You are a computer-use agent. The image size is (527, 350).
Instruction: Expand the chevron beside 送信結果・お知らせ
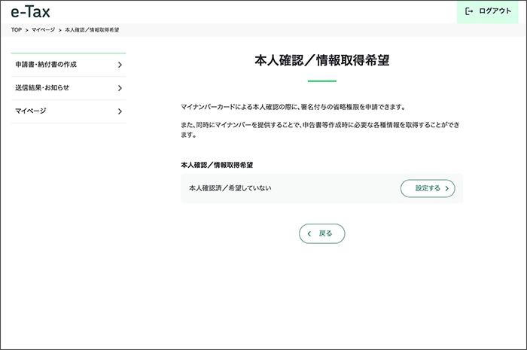[x=120, y=89]
